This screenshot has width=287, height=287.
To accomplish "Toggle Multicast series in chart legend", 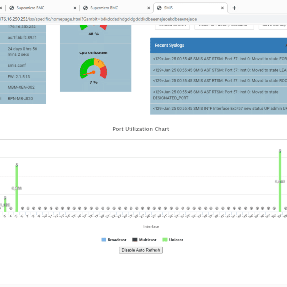I will pyautogui.click(x=144, y=240).
